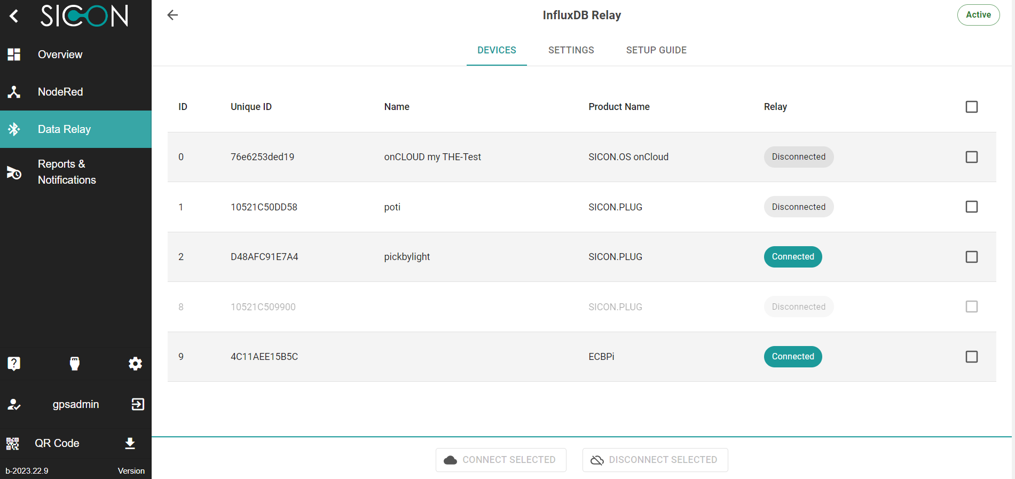The height and width of the screenshot is (479, 1015).
Task: Click the Disconnected badge for poti
Action: pos(799,207)
